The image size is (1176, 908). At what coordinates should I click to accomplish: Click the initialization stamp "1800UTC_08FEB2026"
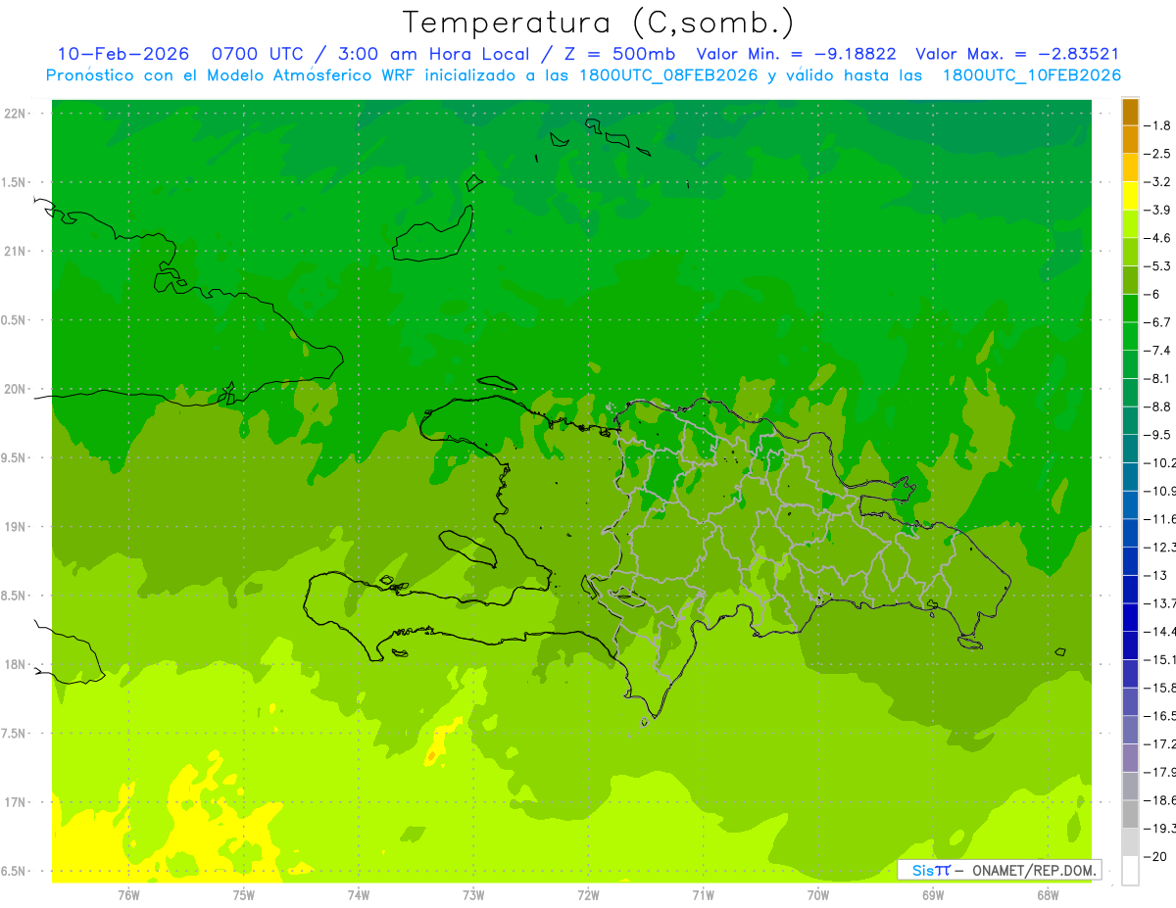(666, 75)
